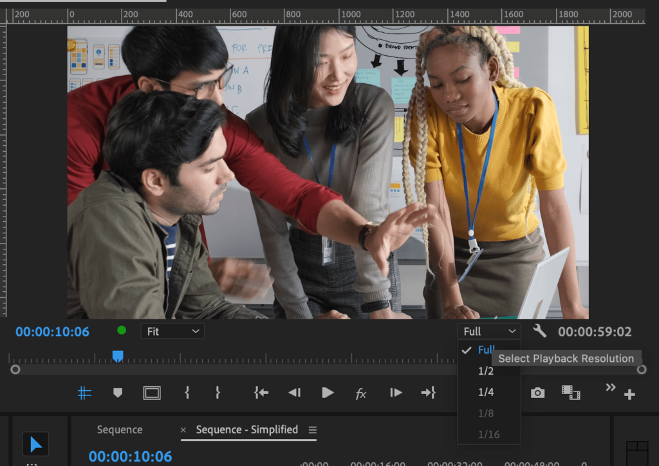Image resolution: width=659 pixels, height=466 pixels.
Task: Toggle the rulers and guides grid icon
Action: [84, 393]
